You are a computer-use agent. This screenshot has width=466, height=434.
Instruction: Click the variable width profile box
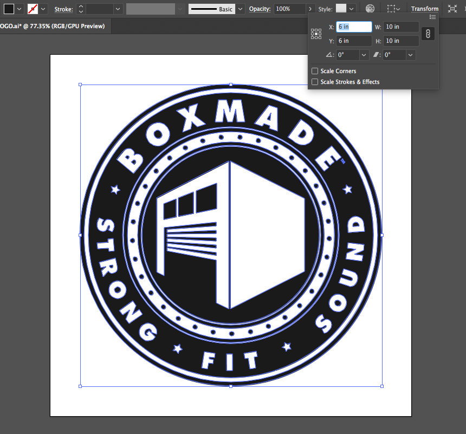(151, 9)
